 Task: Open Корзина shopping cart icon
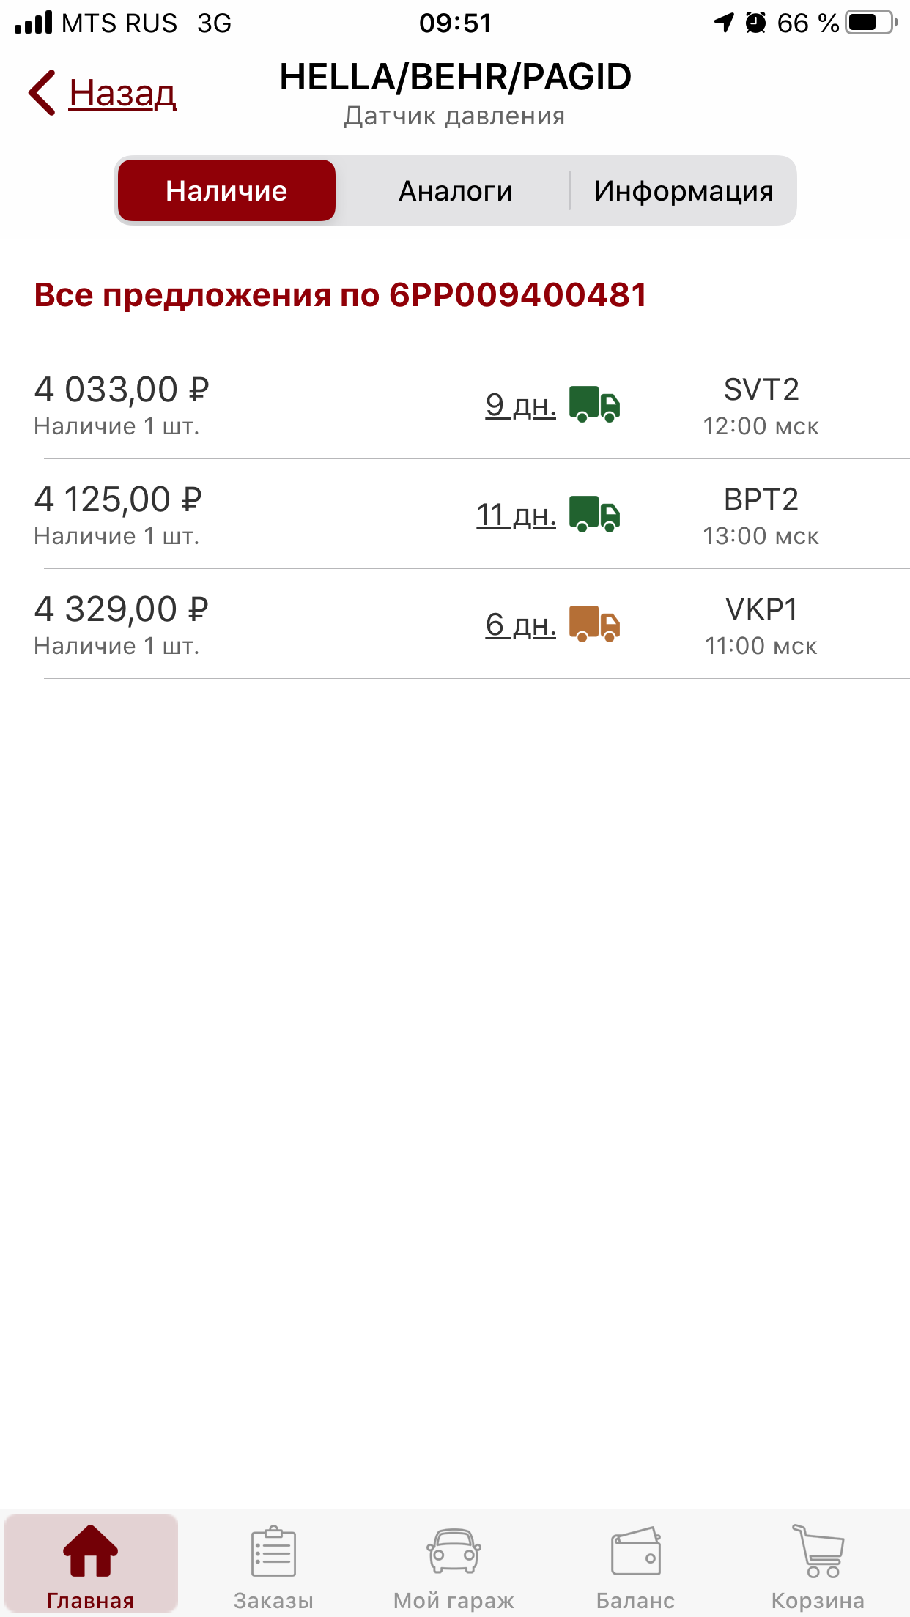click(x=818, y=1551)
